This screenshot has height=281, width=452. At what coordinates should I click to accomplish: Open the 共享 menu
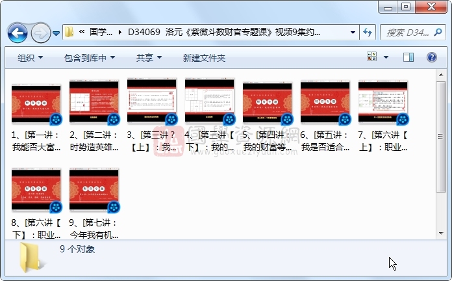click(149, 58)
